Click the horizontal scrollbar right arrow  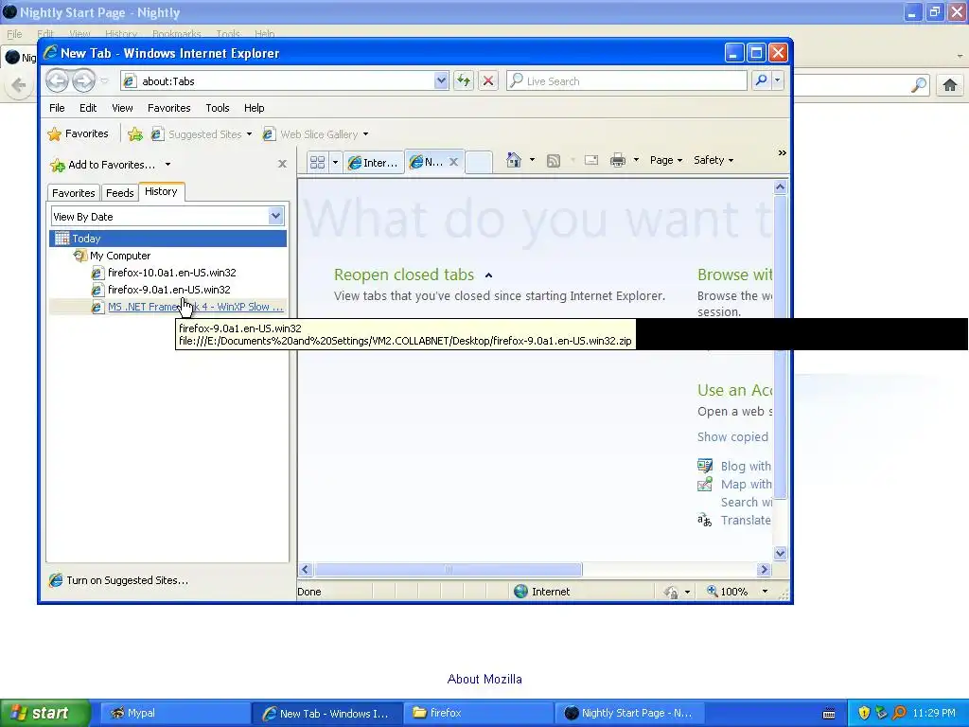pos(764,569)
